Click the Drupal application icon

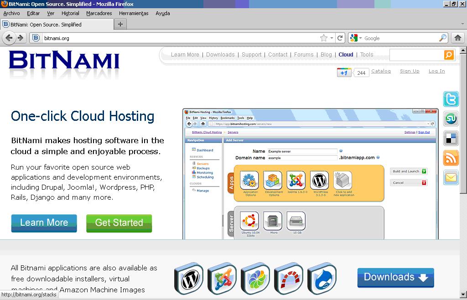322,278
